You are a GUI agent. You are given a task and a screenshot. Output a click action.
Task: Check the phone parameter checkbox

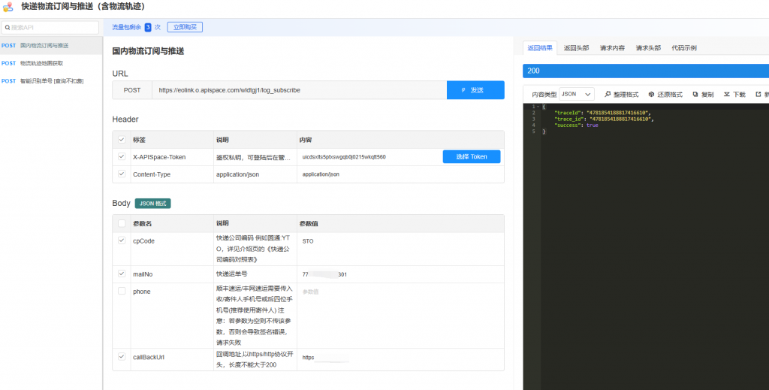coord(122,291)
